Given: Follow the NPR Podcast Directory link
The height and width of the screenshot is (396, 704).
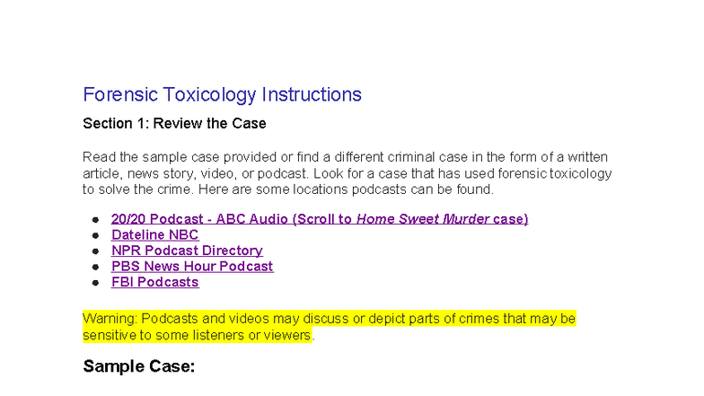Looking at the screenshot, I should (187, 251).
